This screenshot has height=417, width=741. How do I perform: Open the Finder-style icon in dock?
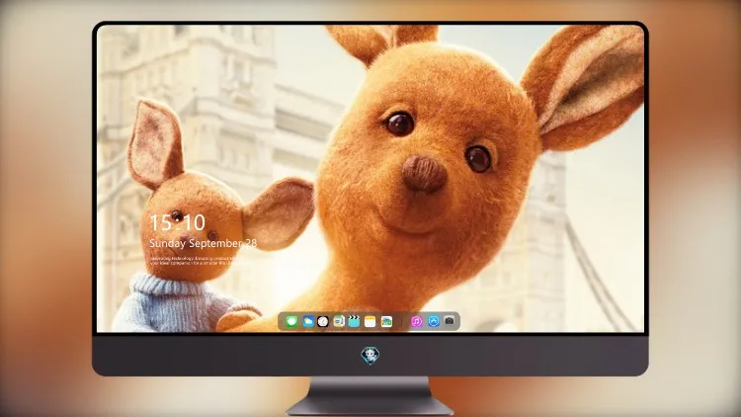[339, 321]
